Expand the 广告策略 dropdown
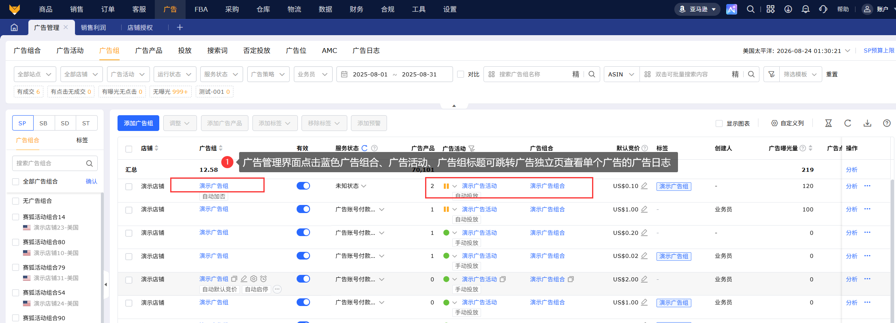The height and width of the screenshot is (323, 896). pyautogui.click(x=268, y=74)
